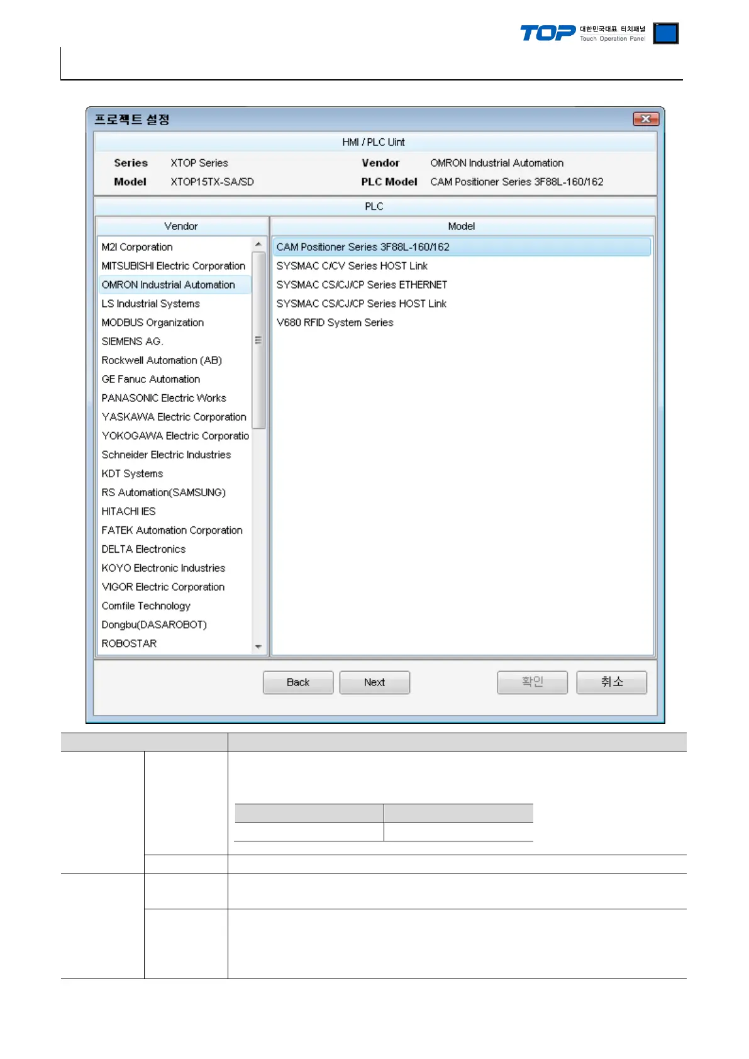The width and height of the screenshot is (749, 1059).
Task: Click the vendor list scroll-up arrow
Action: tap(258, 244)
